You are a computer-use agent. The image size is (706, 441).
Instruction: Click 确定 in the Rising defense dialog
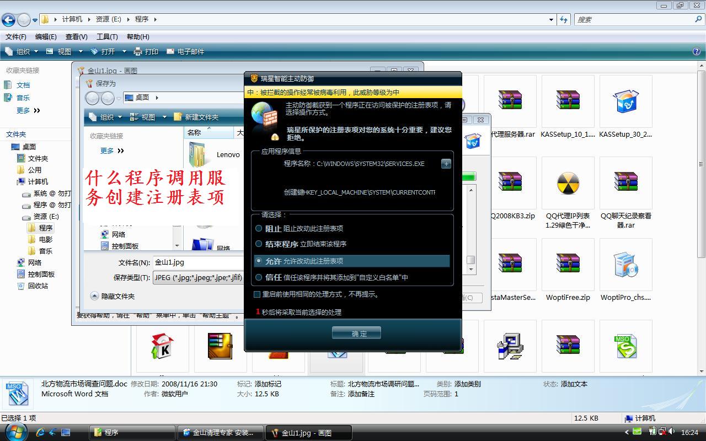(356, 333)
